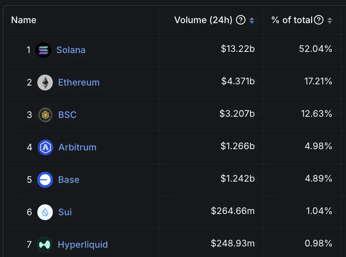Viewport: 346px width, 257px height.
Task: Open the Solana chain link
Action: point(71,50)
